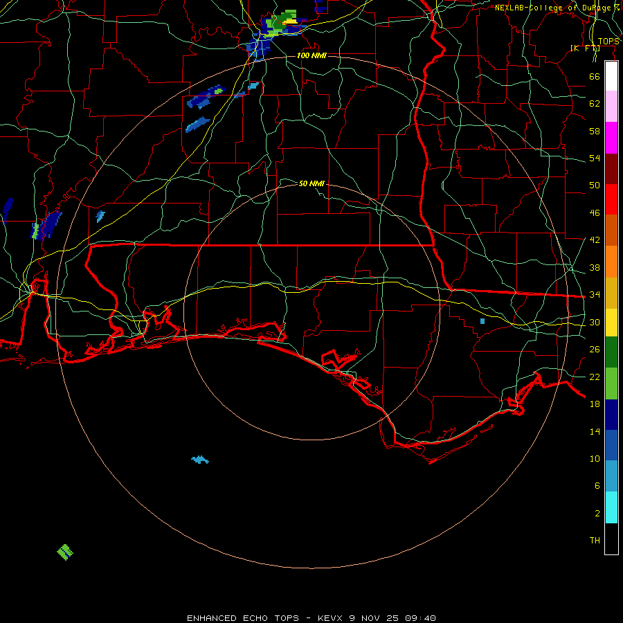The height and width of the screenshot is (623, 623).
Task: Click the small blue square echo in east
Action: pos(482,321)
